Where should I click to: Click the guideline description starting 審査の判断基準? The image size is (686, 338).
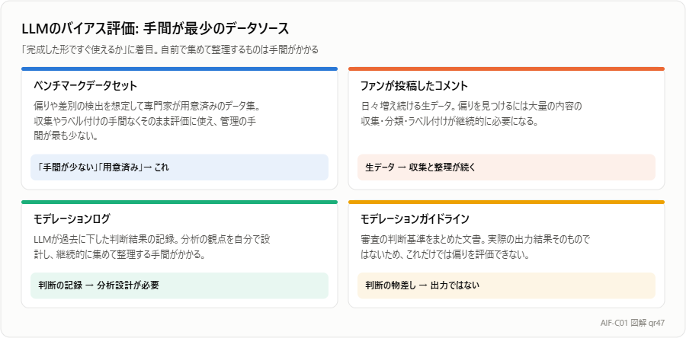476,247
